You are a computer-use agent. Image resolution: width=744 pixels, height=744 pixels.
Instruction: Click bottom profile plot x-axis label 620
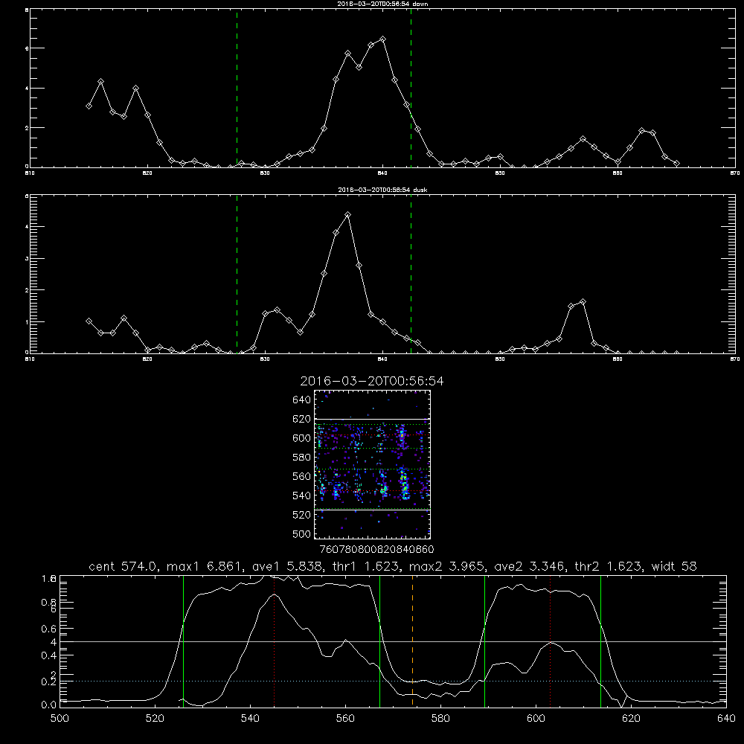pos(631,719)
